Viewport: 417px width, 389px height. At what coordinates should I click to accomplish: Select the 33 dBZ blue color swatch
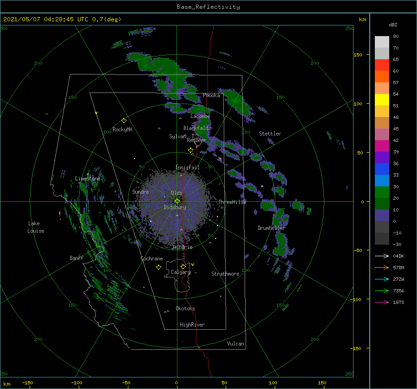pyautogui.click(x=382, y=180)
